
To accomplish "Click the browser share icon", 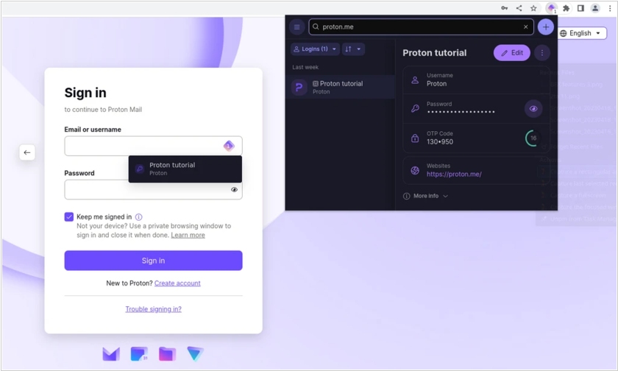I will (519, 8).
